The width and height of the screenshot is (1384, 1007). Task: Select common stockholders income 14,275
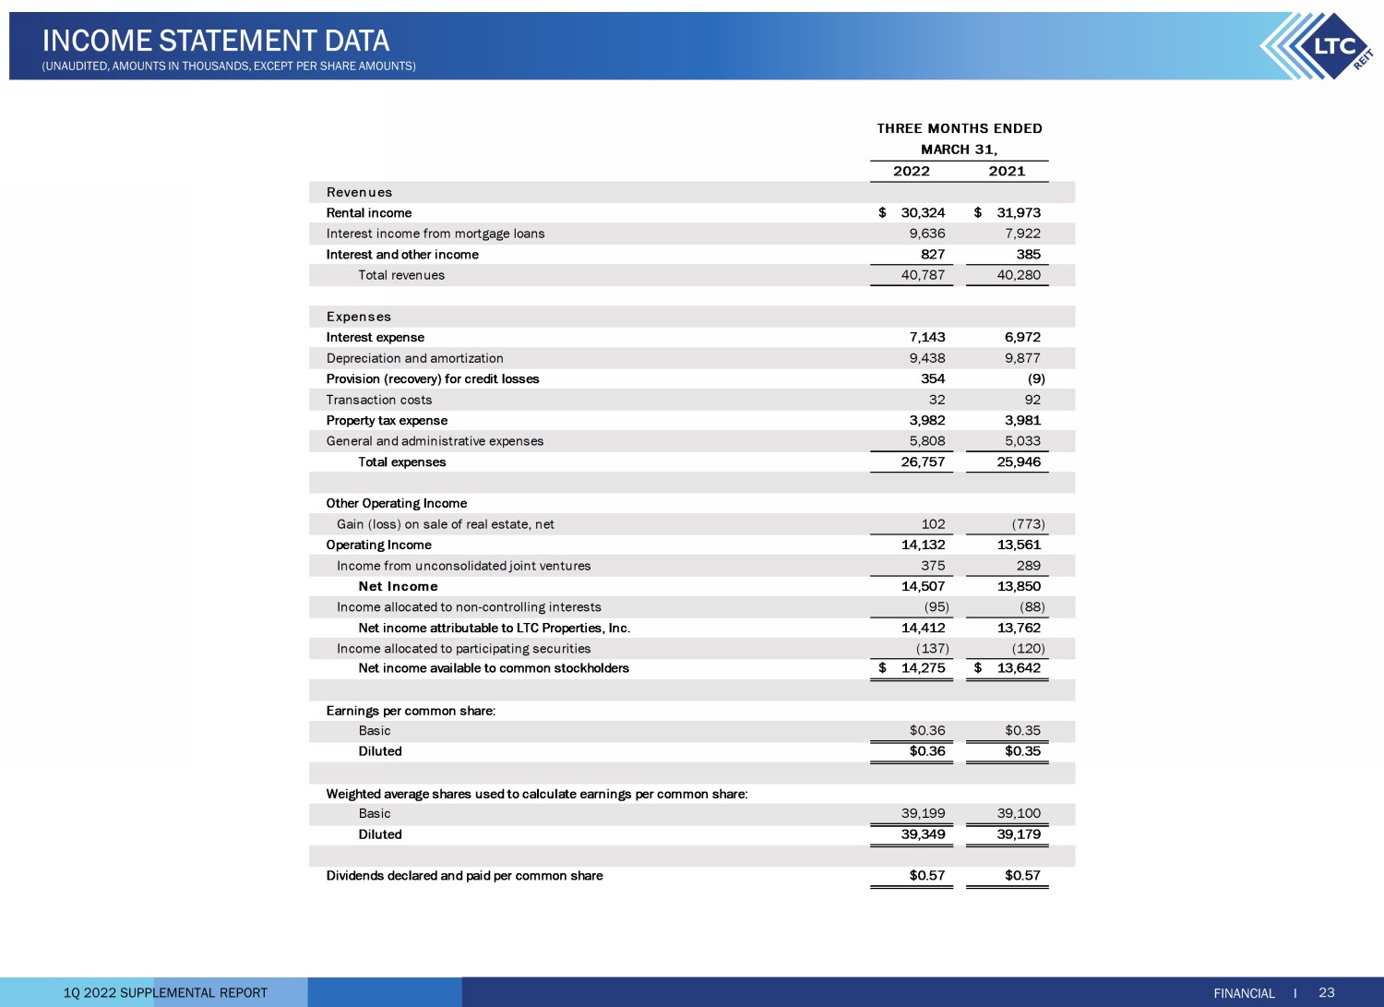923,668
